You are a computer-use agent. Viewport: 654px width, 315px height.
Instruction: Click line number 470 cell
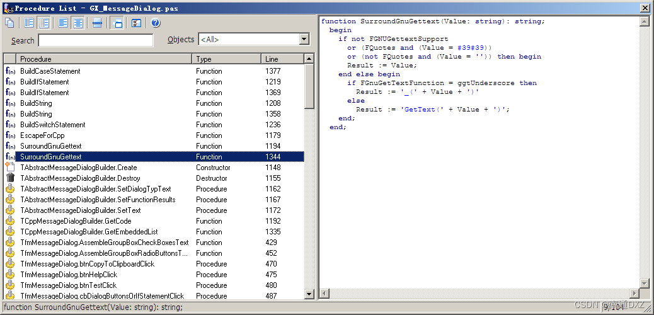click(x=271, y=264)
